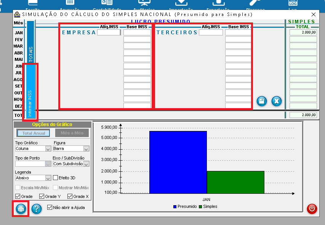Click the floppy-disk save icon for INSS
The image size is (325, 225).
(262, 101)
